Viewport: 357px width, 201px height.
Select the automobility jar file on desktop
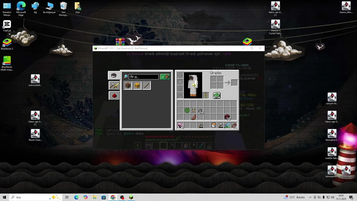pos(35,81)
